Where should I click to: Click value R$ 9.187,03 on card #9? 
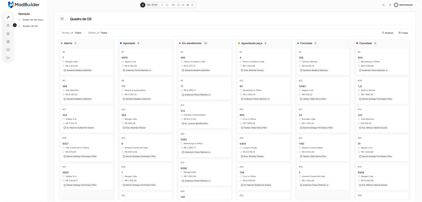tap(71, 95)
